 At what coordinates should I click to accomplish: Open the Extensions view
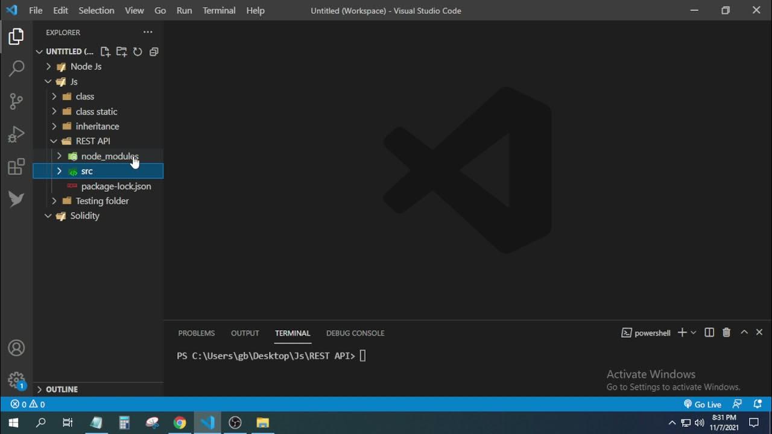(x=16, y=166)
